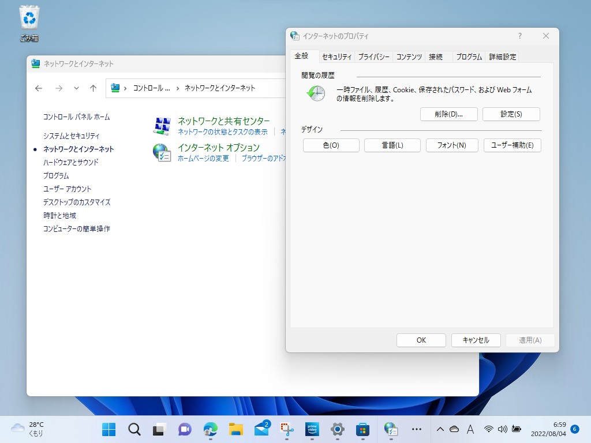Open Prime Video from the taskbar
This screenshot has width=591, height=443.
click(x=312, y=429)
